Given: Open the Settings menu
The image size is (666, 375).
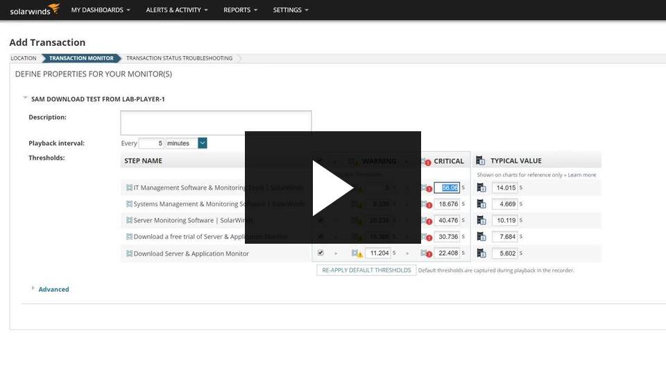Looking at the screenshot, I should 291,10.
